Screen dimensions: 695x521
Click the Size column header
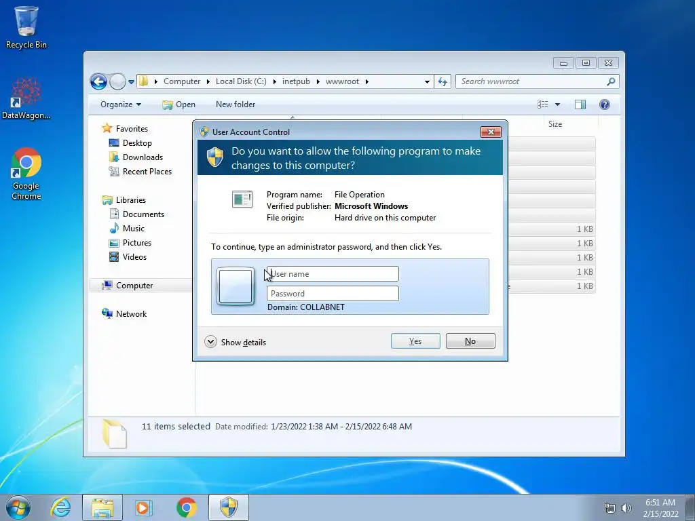point(555,124)
